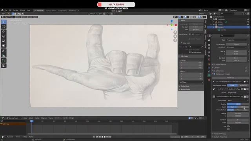The width and height of the screenshot is (251, 141).
Task: Set Frame Method to Stretch
Action: [x=231, y=110]
